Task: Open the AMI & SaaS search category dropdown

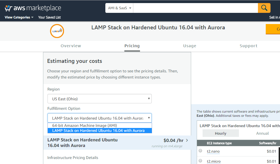Action: click(x=120, y=8)
